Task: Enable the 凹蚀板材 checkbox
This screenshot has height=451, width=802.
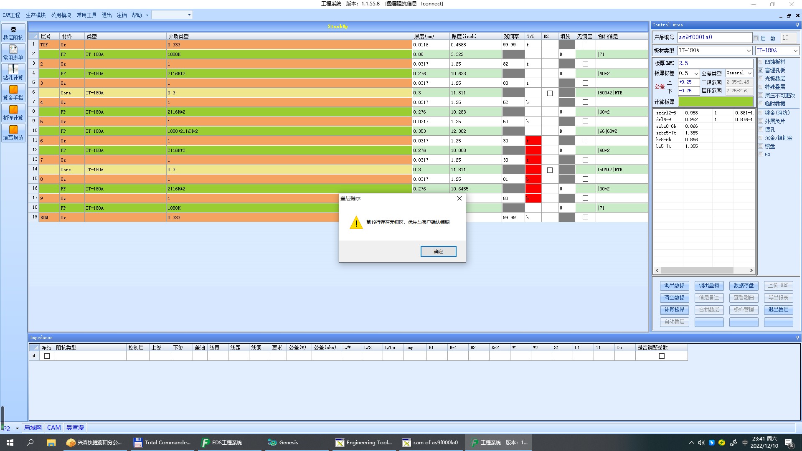Action: click(761, 62)
